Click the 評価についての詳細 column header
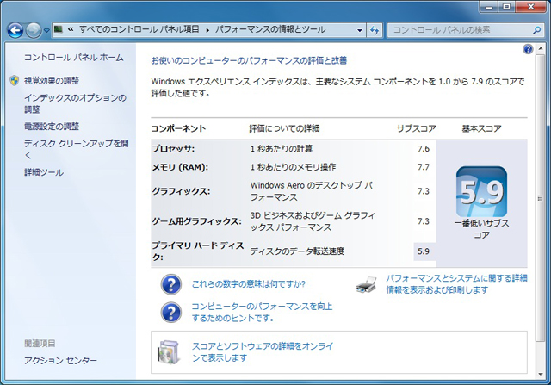Image resolution: width=551 pixels, height=385 pixels. (284, 128)
